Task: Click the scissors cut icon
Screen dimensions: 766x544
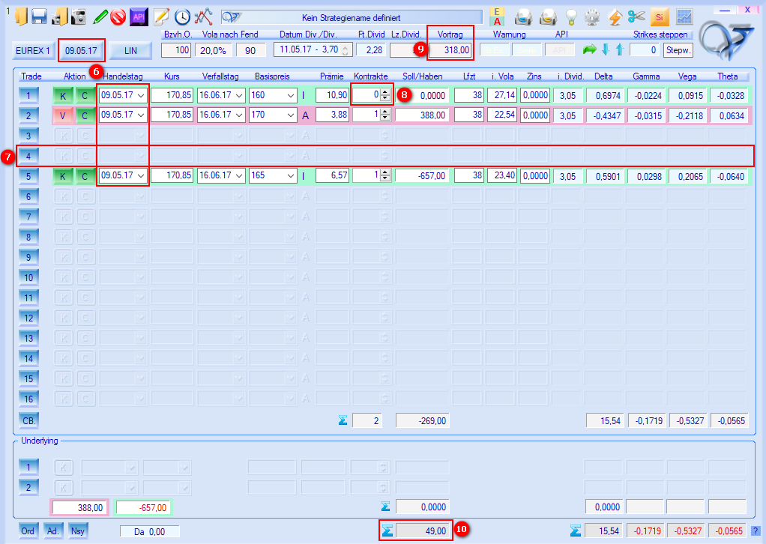Action: (636, 16)
